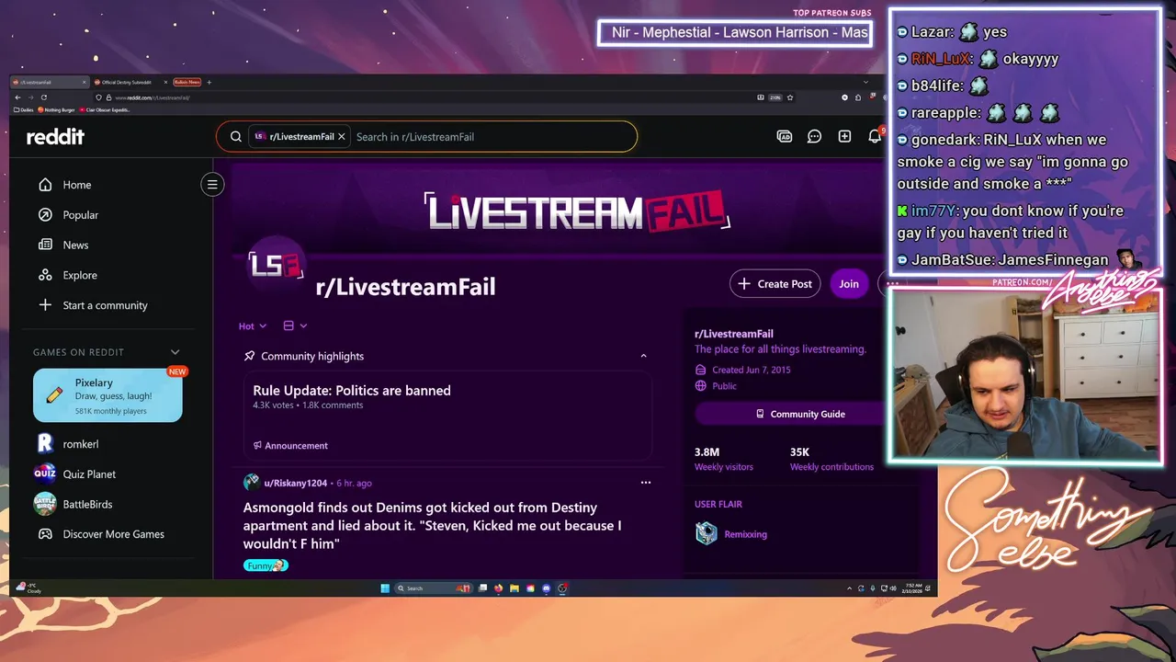Open Nothing Burger bookmark

[56, 109]
